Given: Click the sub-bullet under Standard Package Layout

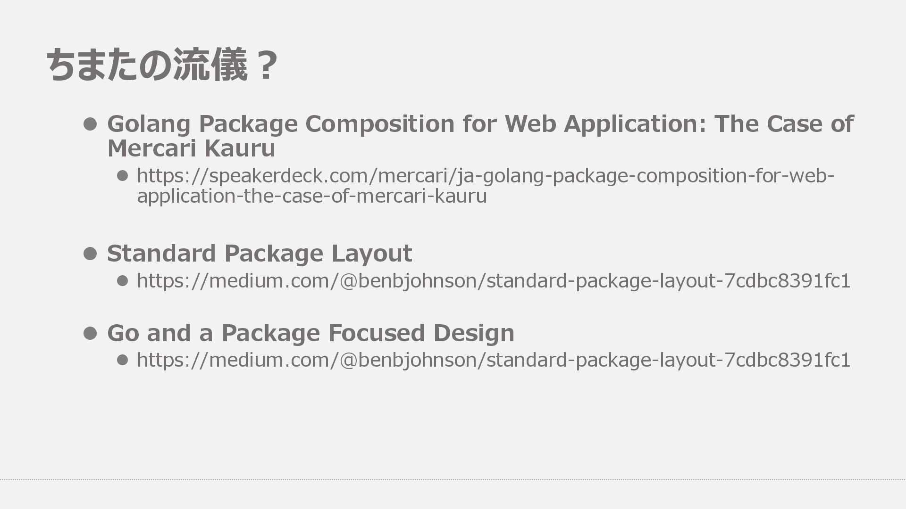Looking at the screenshot, I should pos(122,281).
